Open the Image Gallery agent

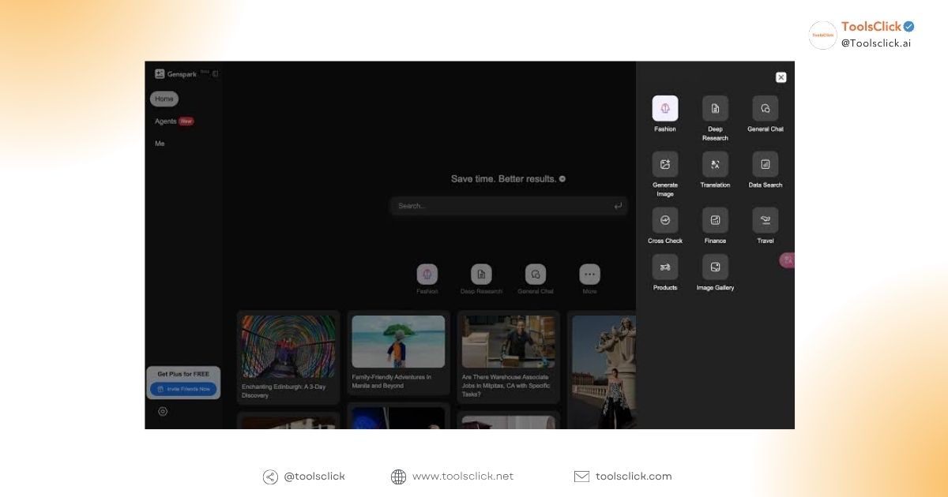click(715, 267)
